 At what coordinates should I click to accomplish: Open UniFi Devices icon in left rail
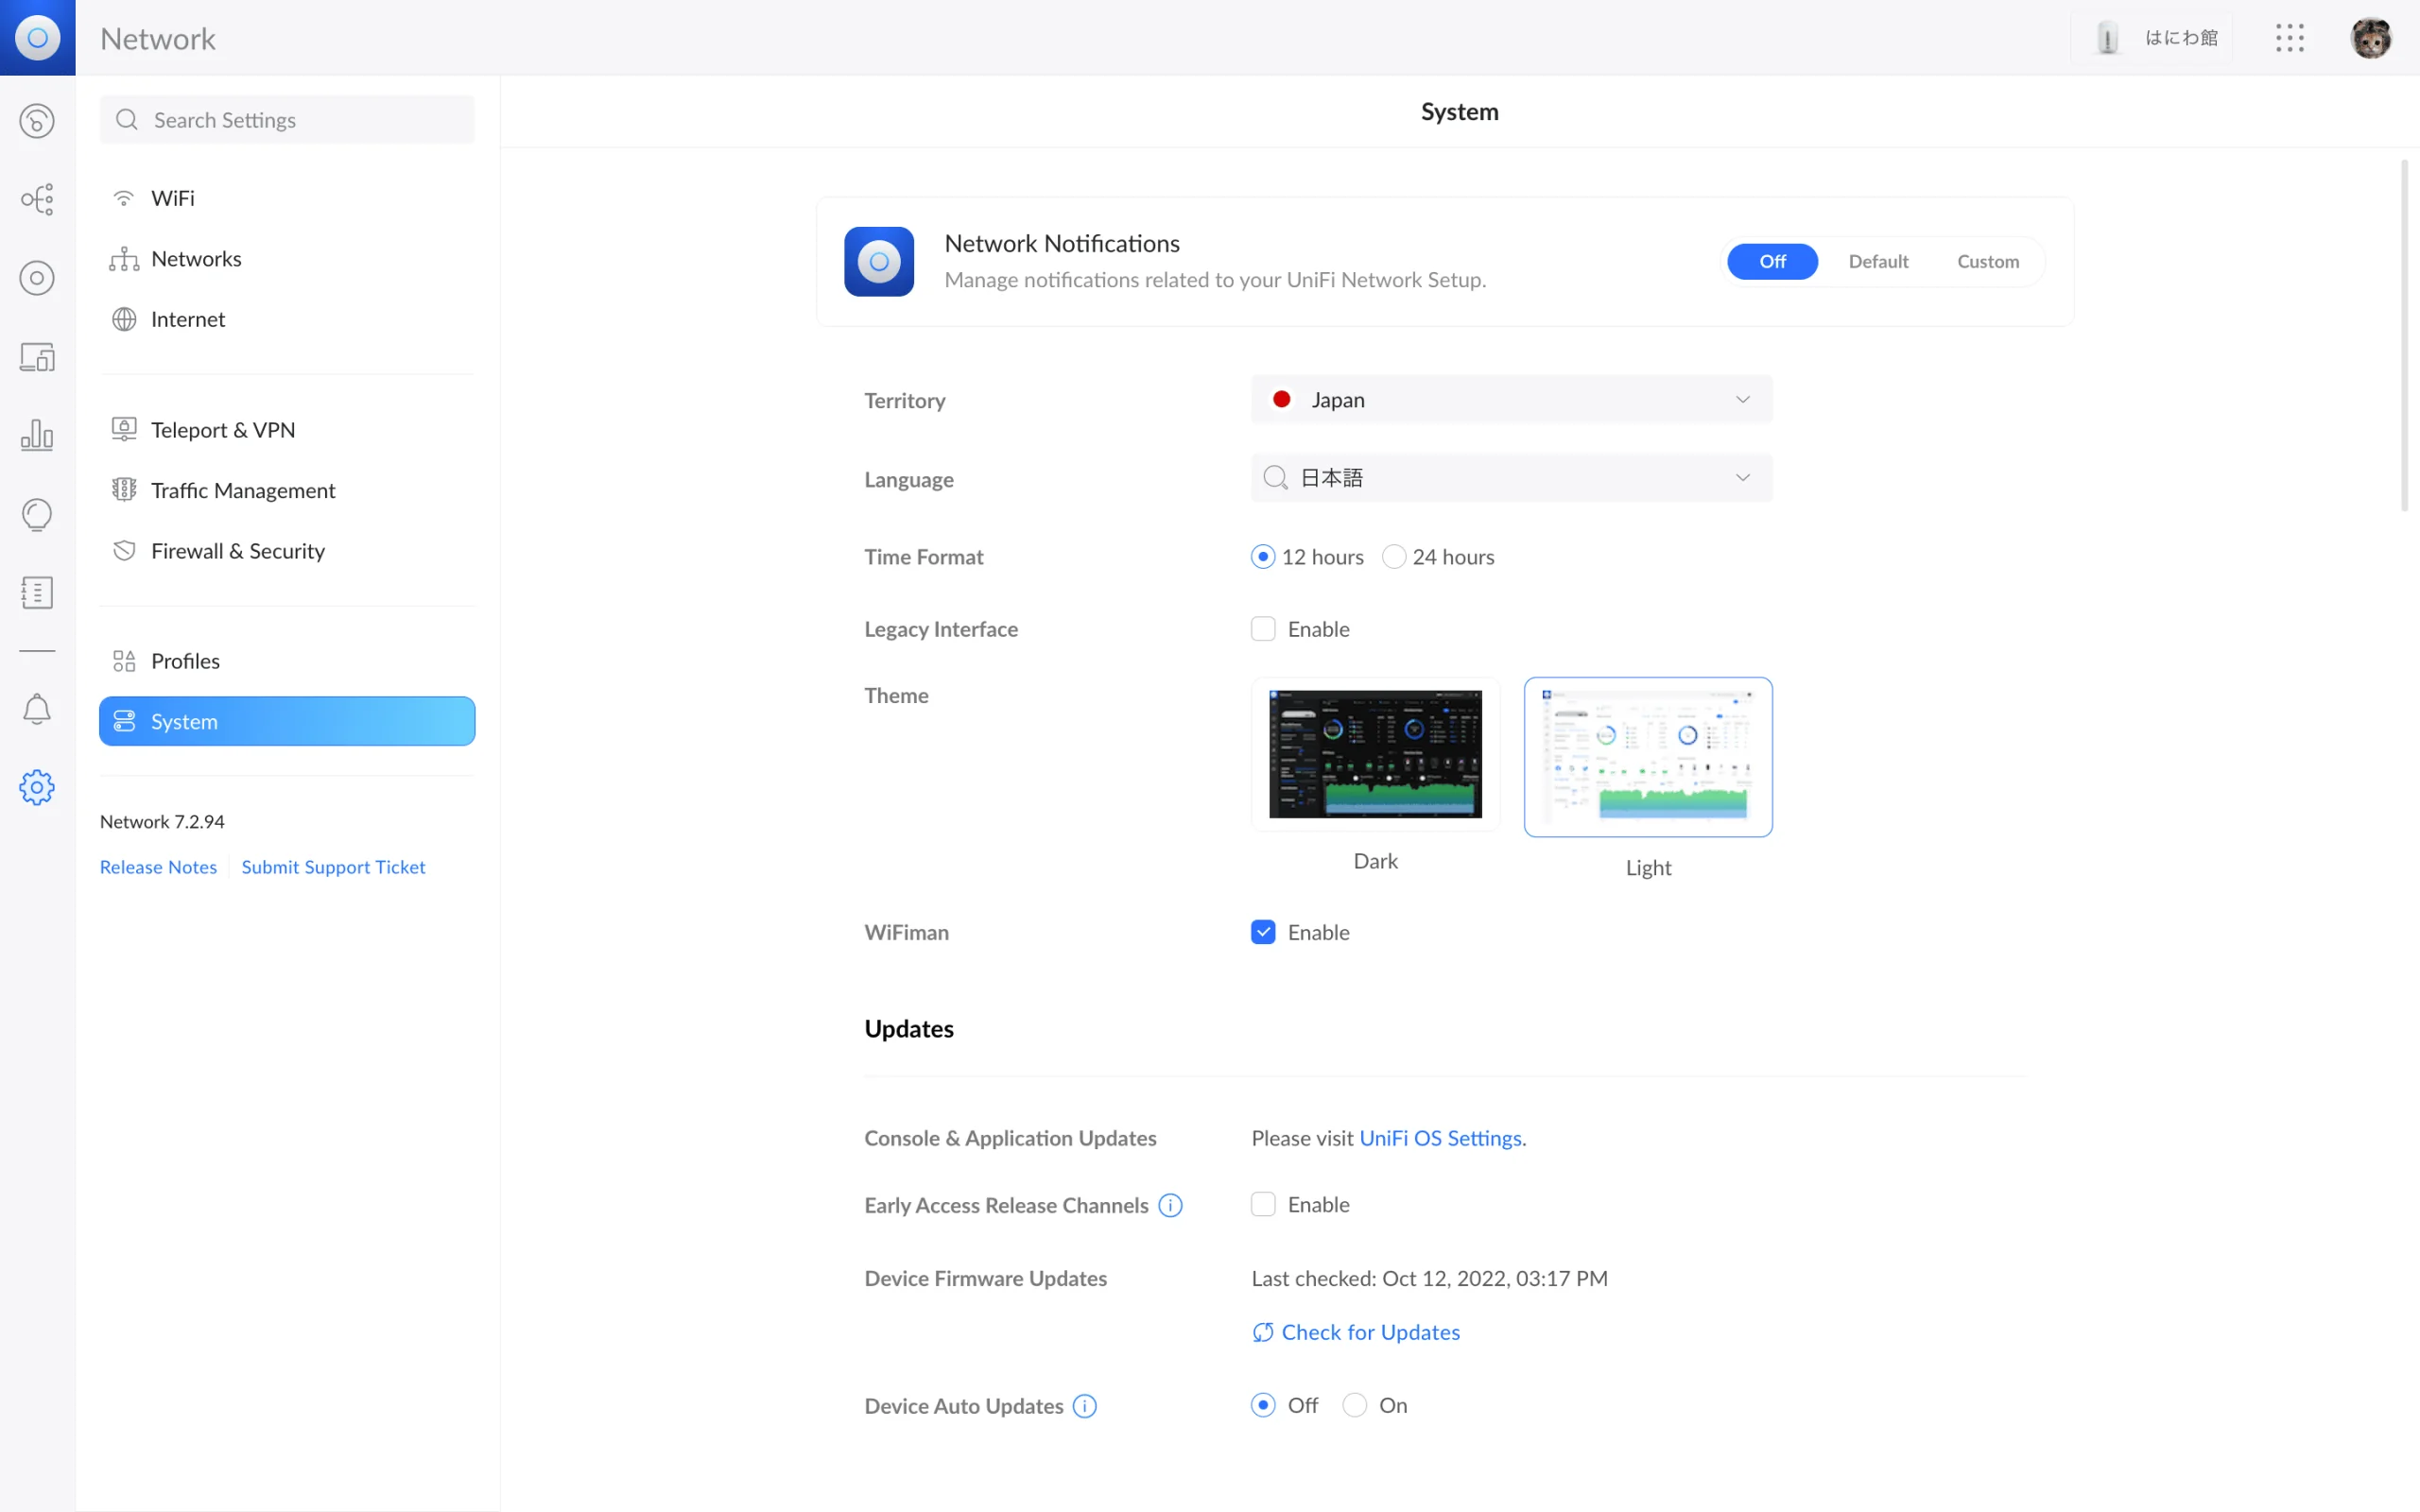coord(37,278)
